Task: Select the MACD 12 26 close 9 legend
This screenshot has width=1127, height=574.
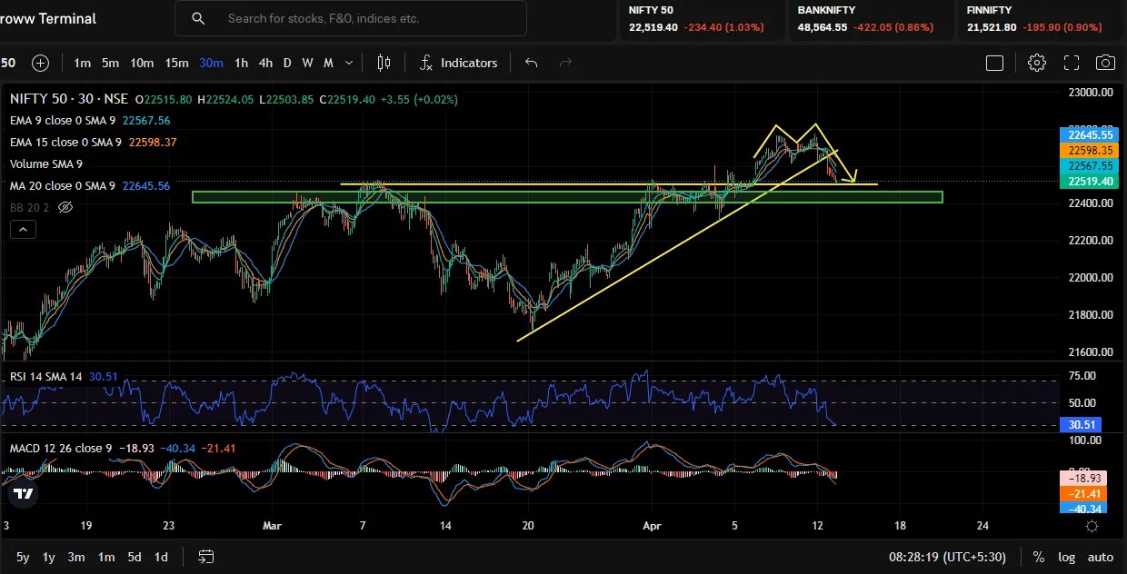Action: pyautogui.click(x=61, y=448)
